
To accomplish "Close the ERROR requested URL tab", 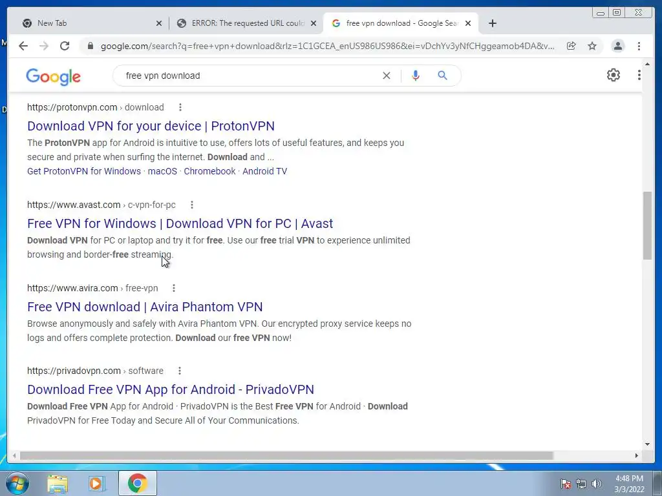I will (x=314, y=23).
